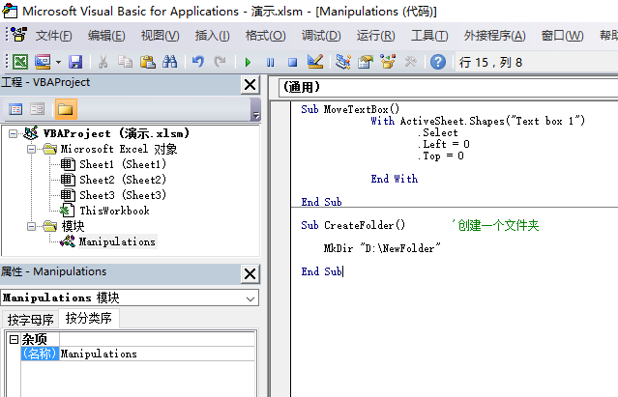
Task: Open the Insert UserForm dropdown arrow
Action: 58,62
